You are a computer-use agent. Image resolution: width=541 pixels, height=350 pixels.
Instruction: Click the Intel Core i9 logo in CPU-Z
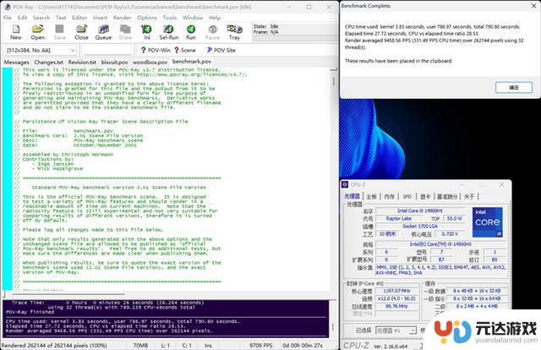pyautogui.click(x=487, y=222)
